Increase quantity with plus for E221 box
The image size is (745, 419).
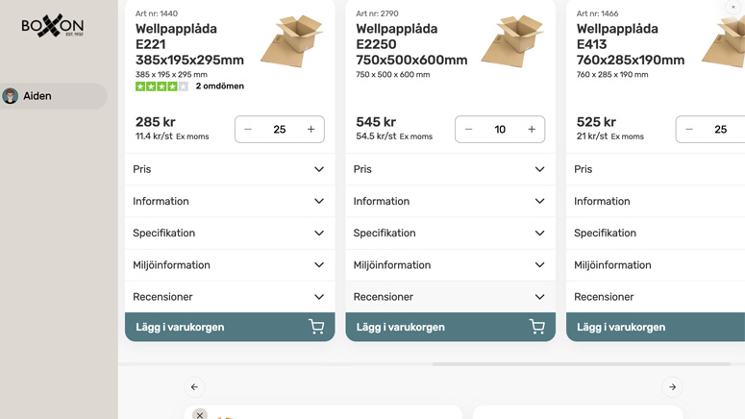point(310,129)
